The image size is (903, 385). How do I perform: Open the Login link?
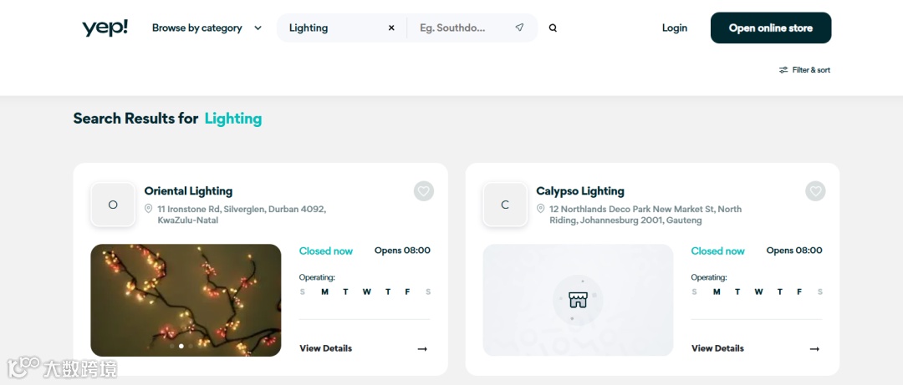tap(675, 28)
